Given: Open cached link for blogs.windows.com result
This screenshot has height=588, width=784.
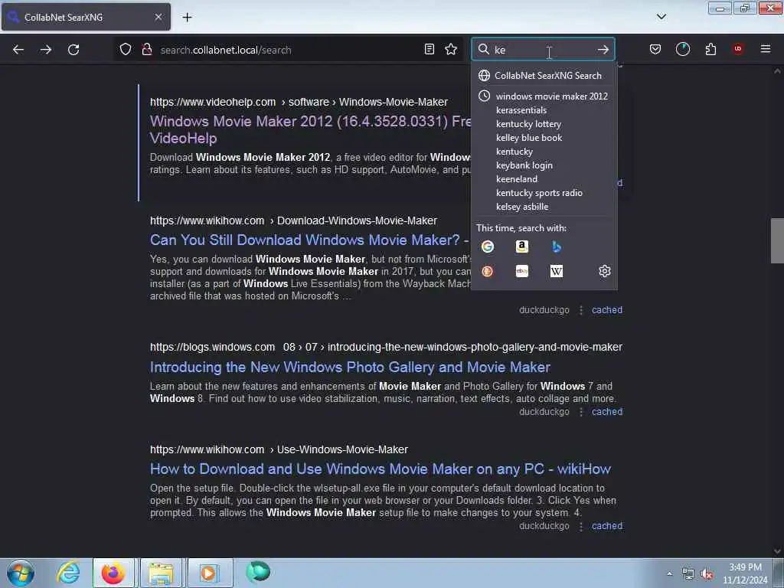Looking at the screenshot, I should [607, 412].
